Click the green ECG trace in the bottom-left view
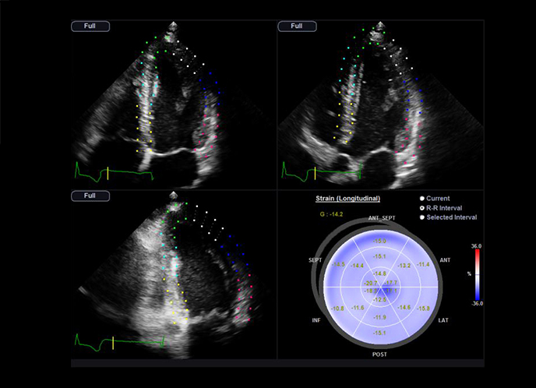The width and height of the screenshot is (536, 388). [x=120, y=342]
